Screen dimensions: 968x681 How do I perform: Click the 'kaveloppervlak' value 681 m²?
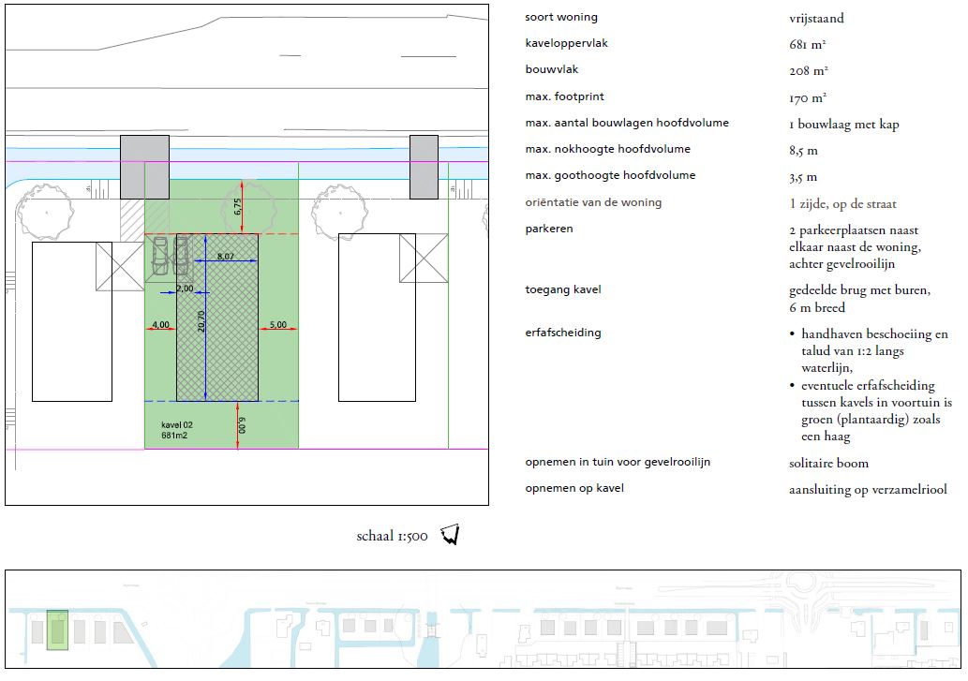tap(808, 44)
